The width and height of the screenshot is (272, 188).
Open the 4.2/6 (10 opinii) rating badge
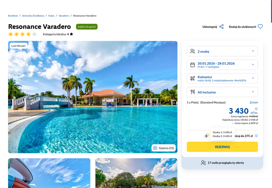87,27
